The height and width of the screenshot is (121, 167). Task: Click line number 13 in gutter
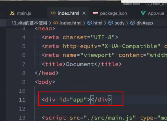tap(22, 118)
